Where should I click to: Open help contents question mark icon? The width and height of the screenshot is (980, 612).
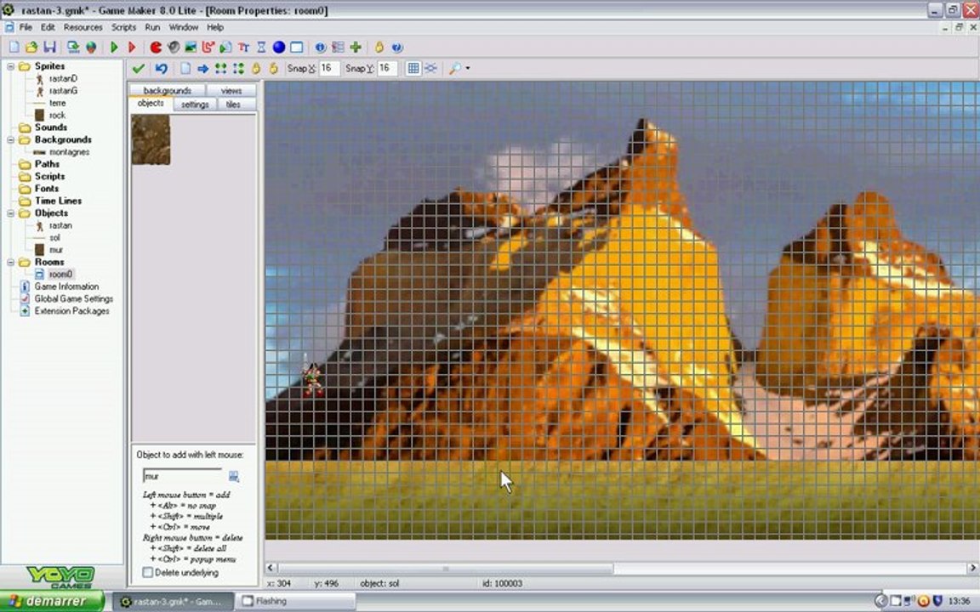click(397, 48)
